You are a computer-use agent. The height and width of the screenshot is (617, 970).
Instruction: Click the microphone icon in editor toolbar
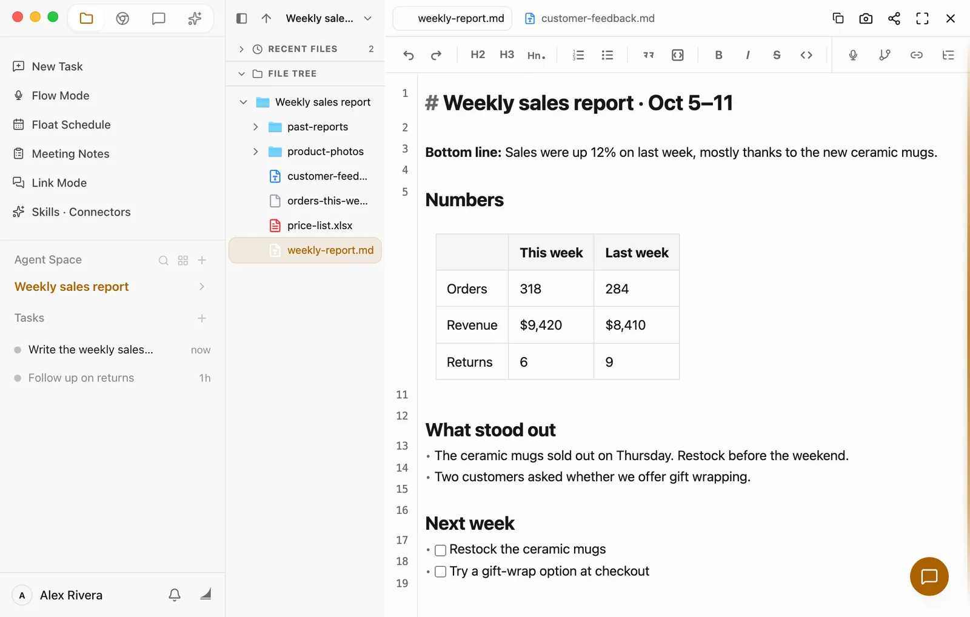(853, 55)
